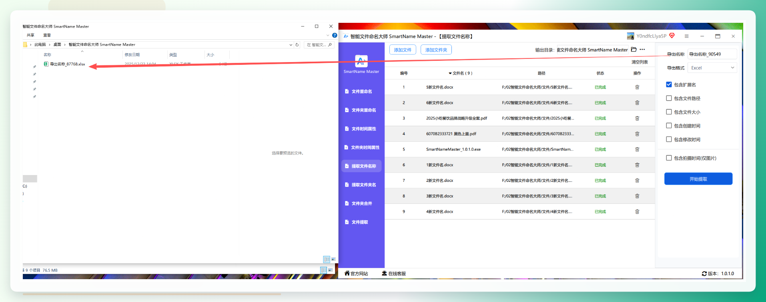This screenshot has height=302, width=766.
Task: Click refresh icon in Explorer address bar
Action: 297,45
